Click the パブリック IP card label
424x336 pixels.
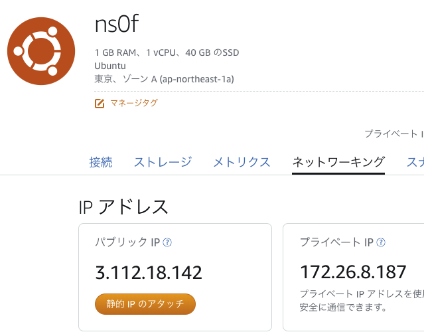[x=127, y=242]
